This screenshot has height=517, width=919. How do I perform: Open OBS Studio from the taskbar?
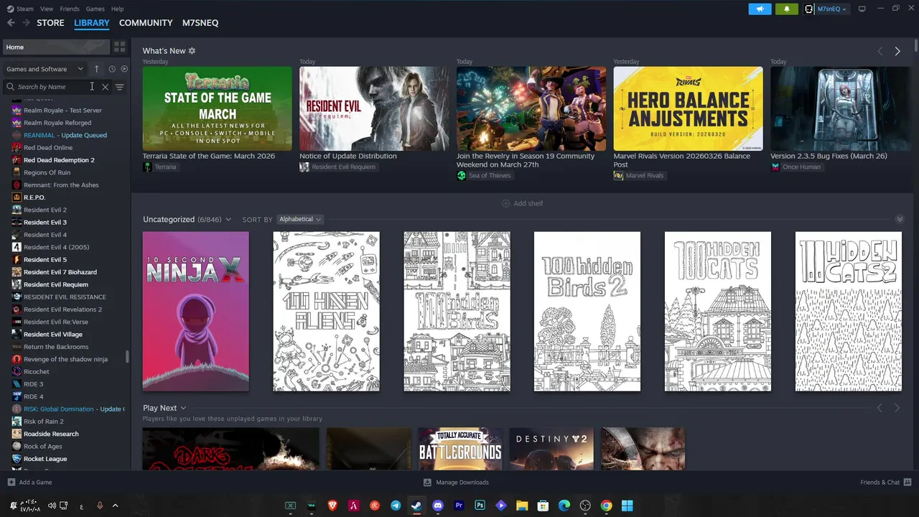[x=585, y=506]
